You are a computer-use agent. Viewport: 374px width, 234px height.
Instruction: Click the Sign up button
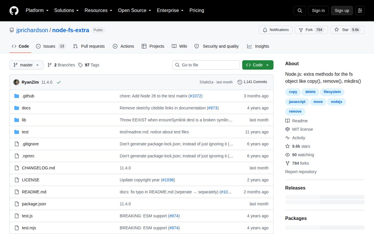pyautogui.click(x=342, y=11)
